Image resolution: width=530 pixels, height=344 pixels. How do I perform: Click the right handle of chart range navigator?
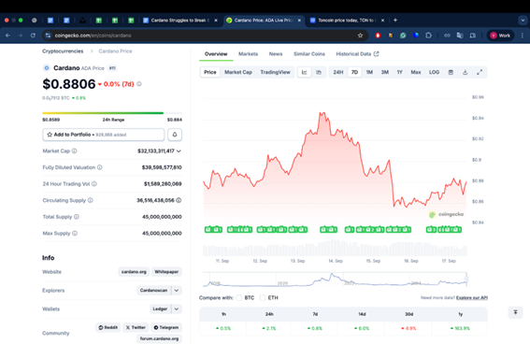[x=466, y=279]
